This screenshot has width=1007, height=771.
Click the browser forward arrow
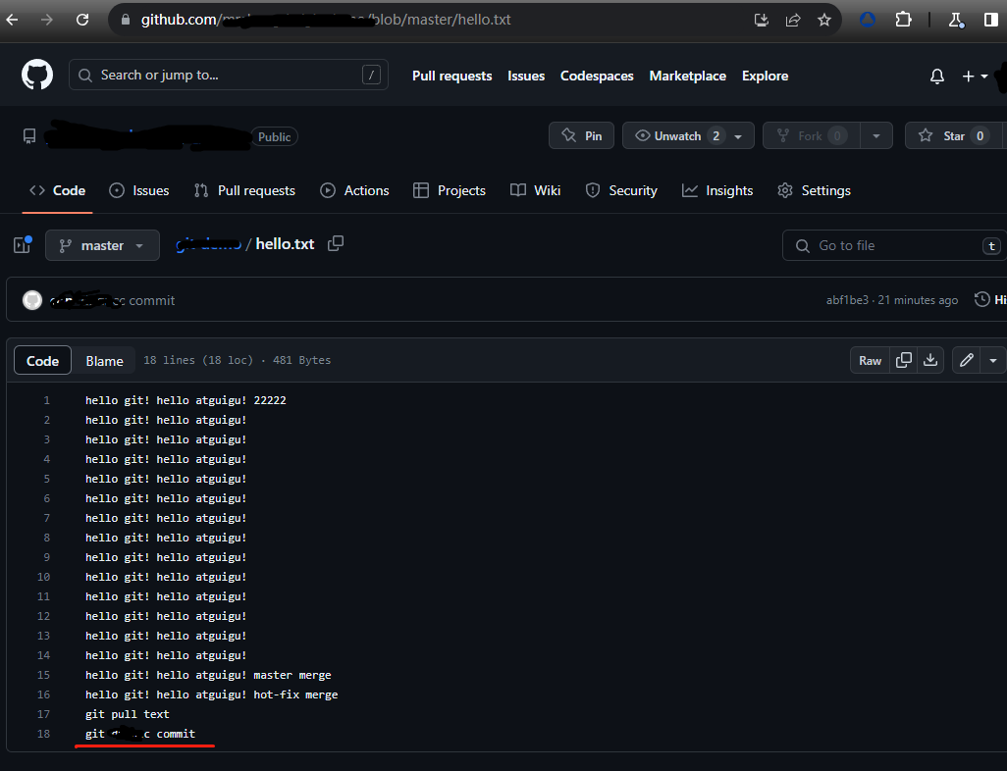click(x=47, y=20)
